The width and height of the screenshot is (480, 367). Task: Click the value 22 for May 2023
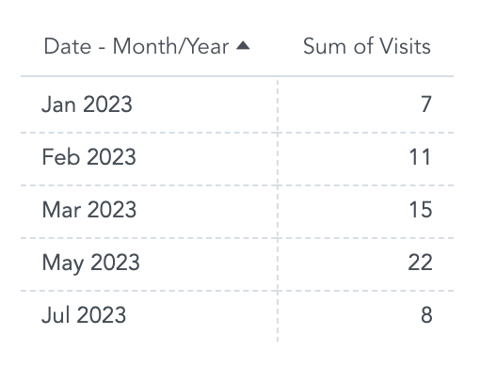421,263
